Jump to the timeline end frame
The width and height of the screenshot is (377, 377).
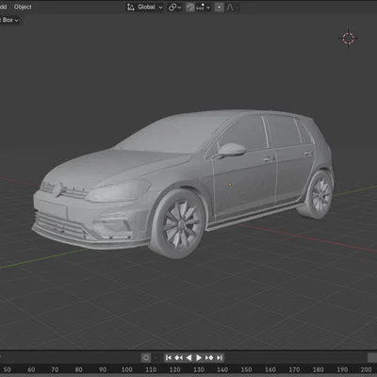pyautogui.click(x=220, y=357)
